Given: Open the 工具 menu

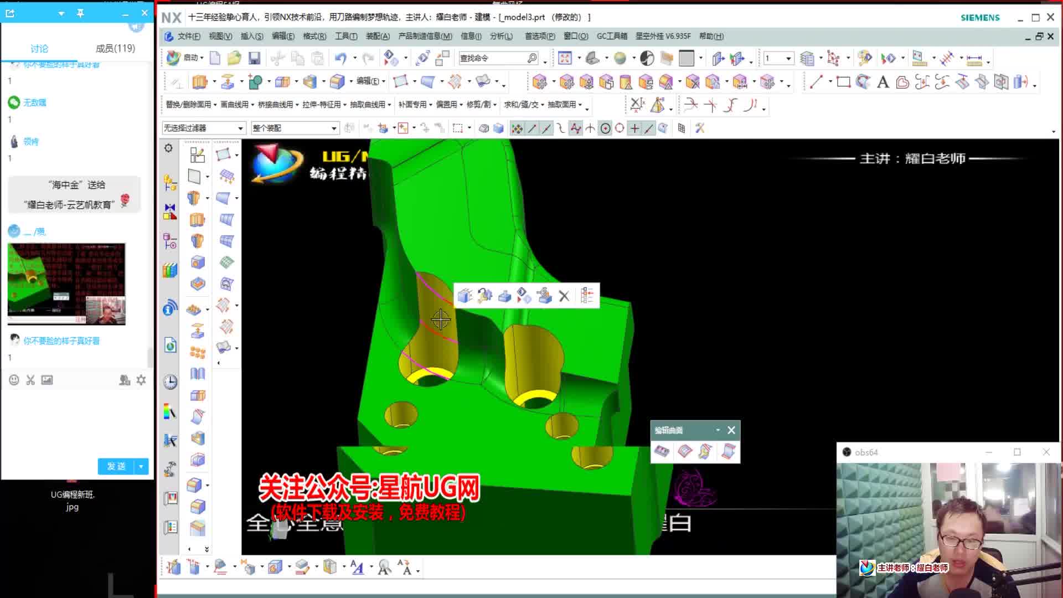Looking at the screenshot, I should [x=345, y=36].
